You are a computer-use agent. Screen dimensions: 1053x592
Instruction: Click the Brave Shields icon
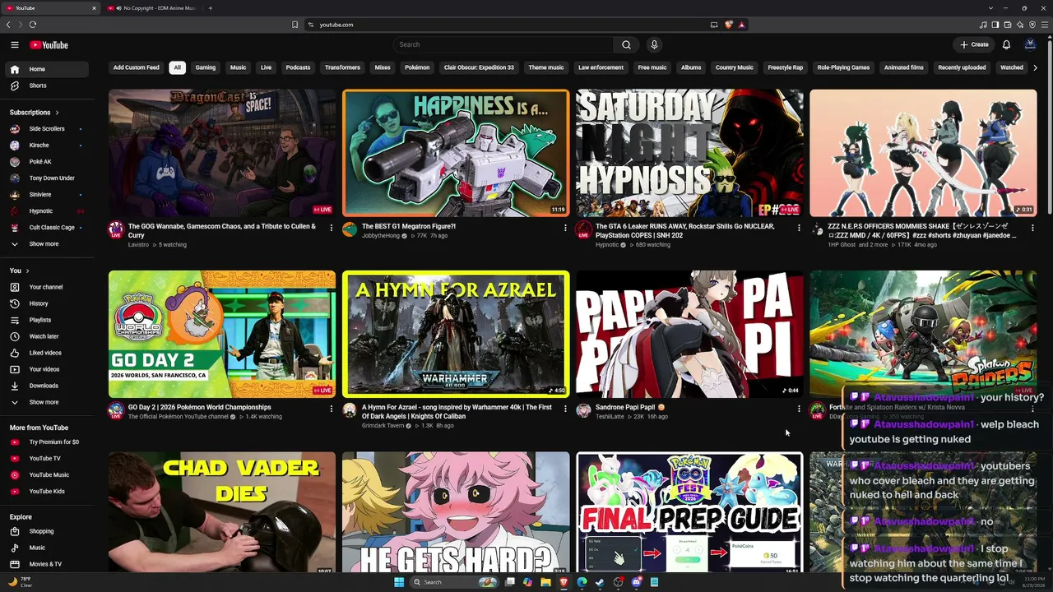(x=728, y=25)
